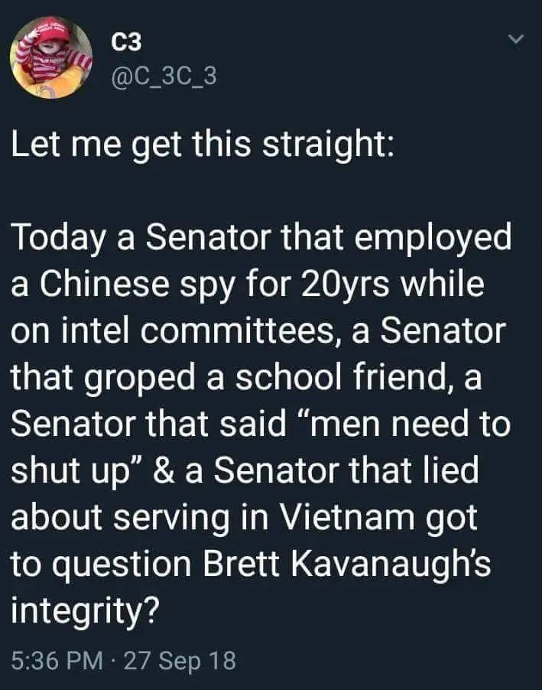The height and width of the screenshot is (690, 542).
Task: Open the C3 profile avatar picture
Action: click(x=51, y=58)
